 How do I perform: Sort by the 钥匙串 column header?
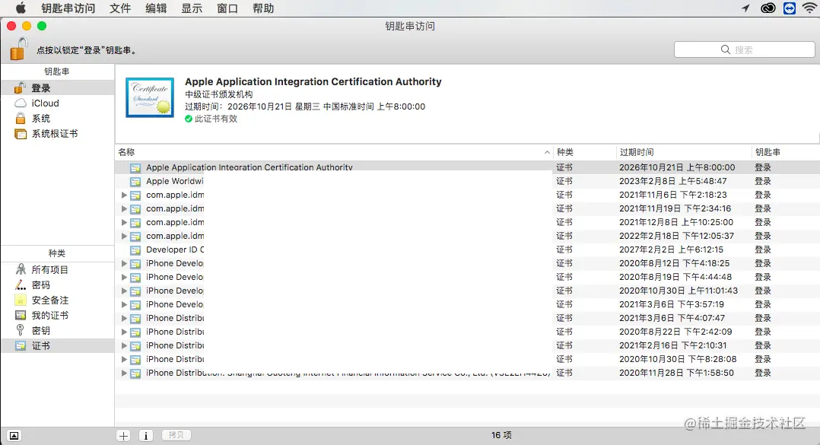point(786,152)
